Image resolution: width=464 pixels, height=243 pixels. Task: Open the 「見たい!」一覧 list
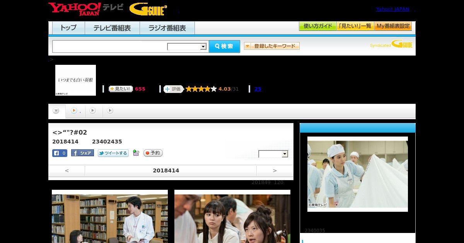point(355,26)
